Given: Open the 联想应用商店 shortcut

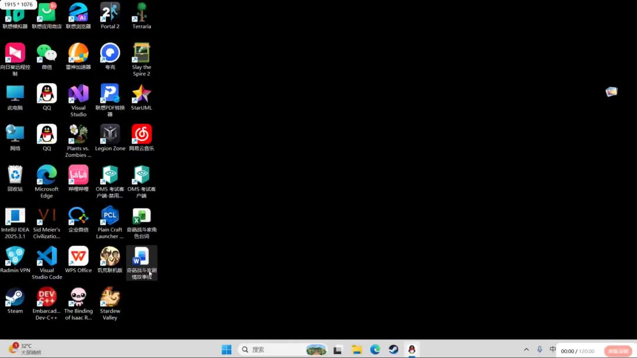Looking at the screenshot, I should point(47,15).
